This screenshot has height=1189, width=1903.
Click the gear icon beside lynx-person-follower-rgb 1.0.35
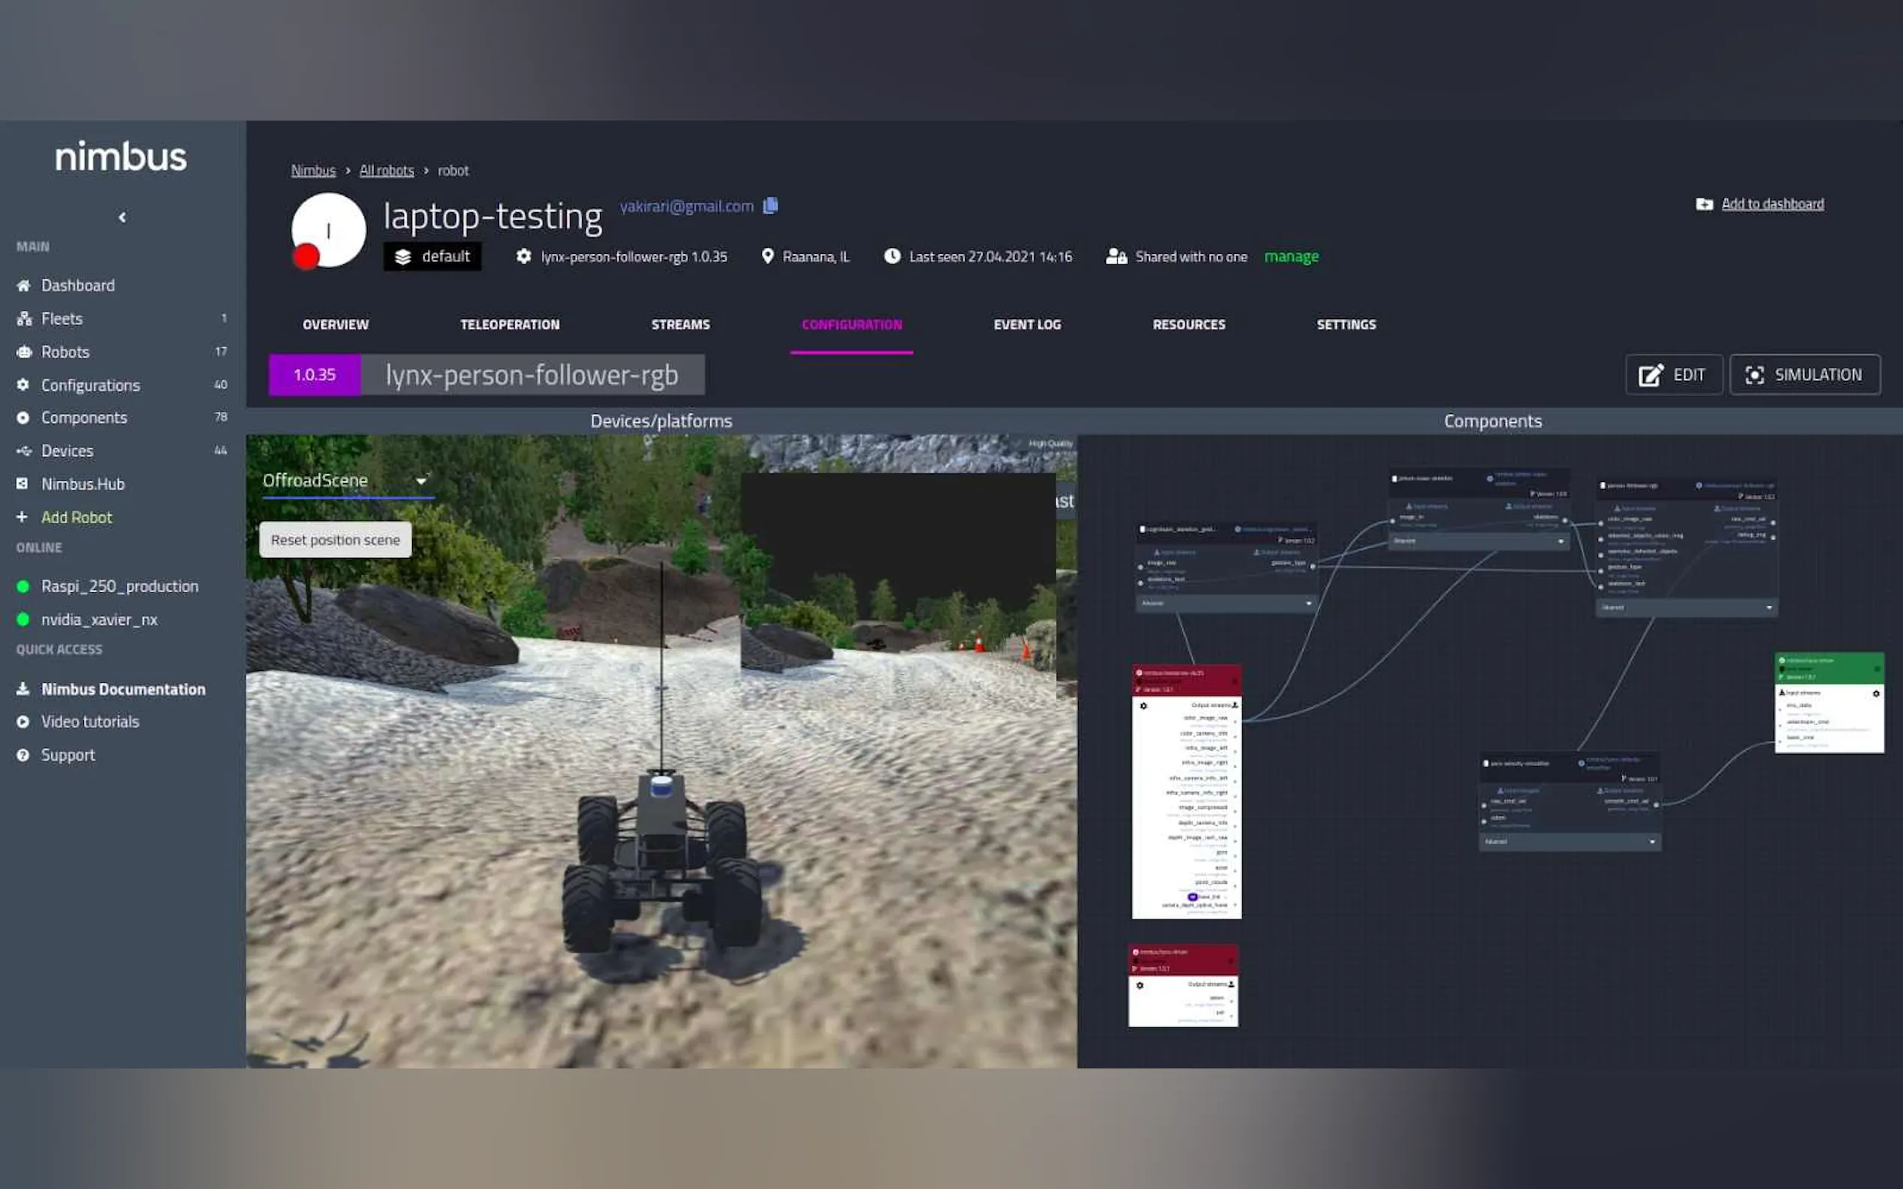523,256
